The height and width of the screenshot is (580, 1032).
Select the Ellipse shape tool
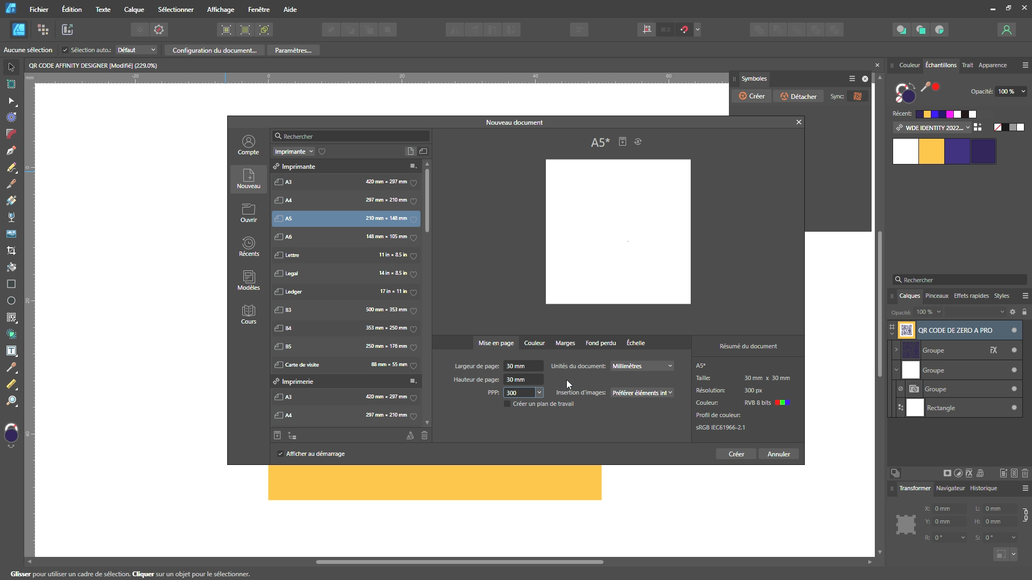coord(11,300)
